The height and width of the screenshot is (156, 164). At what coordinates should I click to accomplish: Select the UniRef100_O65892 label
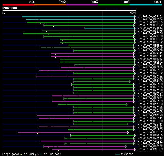coord(150,62)
